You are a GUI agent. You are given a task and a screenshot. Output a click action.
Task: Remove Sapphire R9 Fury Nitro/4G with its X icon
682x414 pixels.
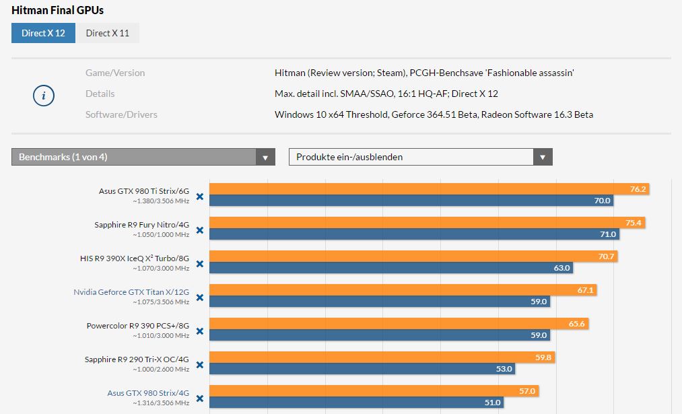(200, 230)
